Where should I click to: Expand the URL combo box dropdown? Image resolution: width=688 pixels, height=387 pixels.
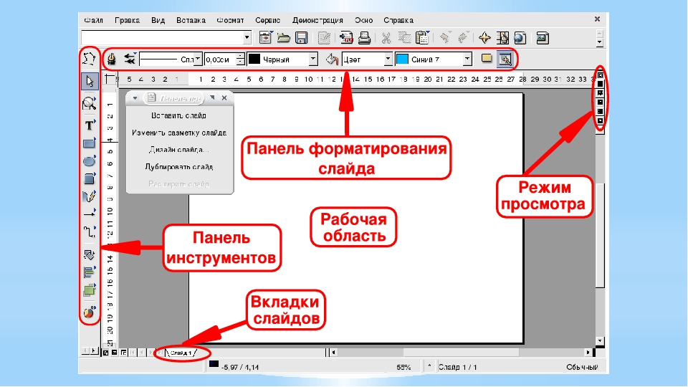(x=247, y=38)
